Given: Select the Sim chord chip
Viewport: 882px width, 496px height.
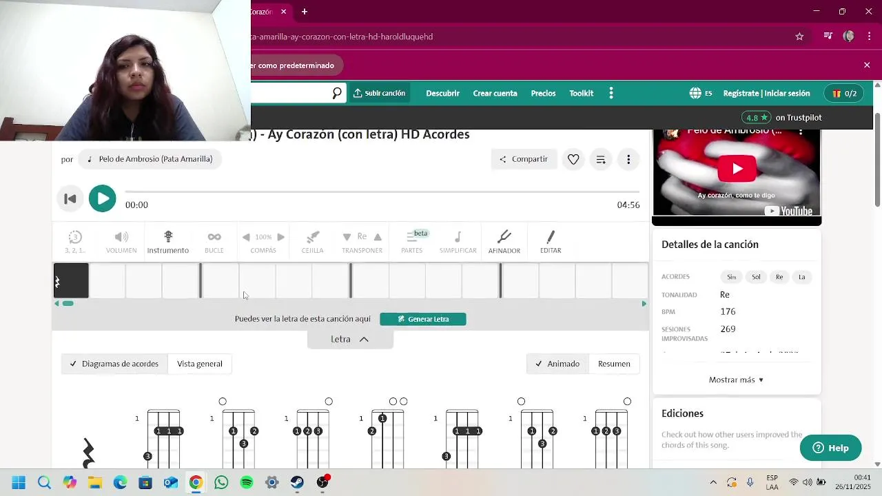Looking at the screenshot, I should tap(732, 277).
